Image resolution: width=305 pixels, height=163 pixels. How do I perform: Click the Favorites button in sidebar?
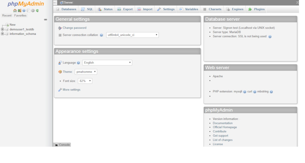click(x=20, y=15)
